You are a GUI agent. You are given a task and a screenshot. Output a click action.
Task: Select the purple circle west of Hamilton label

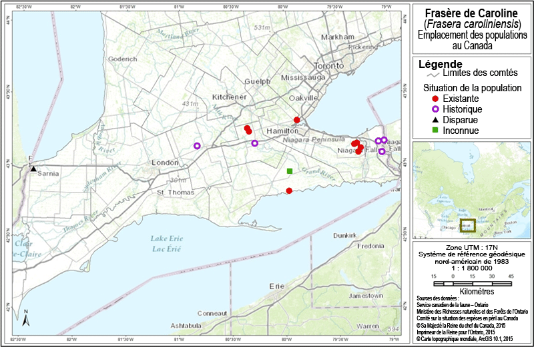(x=254, y=143)
